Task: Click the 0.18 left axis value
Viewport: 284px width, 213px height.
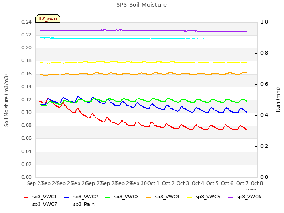Action: pyautogui.click(x=27, y=61)
